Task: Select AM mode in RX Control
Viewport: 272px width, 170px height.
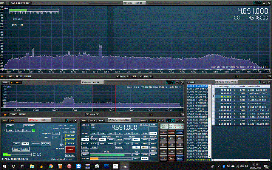Action: [x=94, y=133]
